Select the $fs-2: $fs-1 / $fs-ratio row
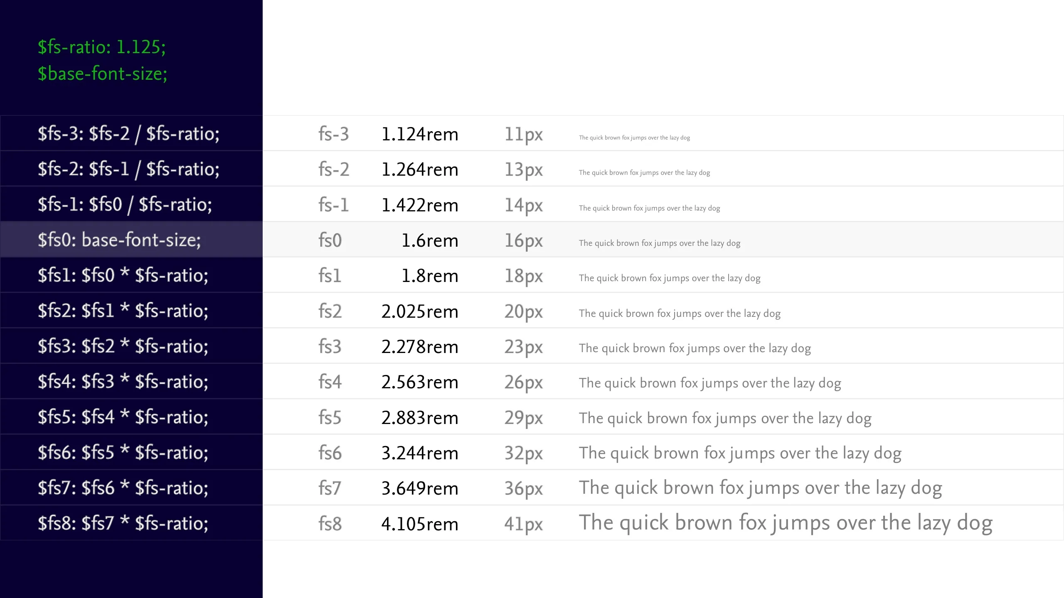 (131, 169)
